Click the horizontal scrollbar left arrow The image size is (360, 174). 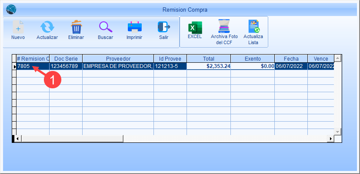pos(18,139)
